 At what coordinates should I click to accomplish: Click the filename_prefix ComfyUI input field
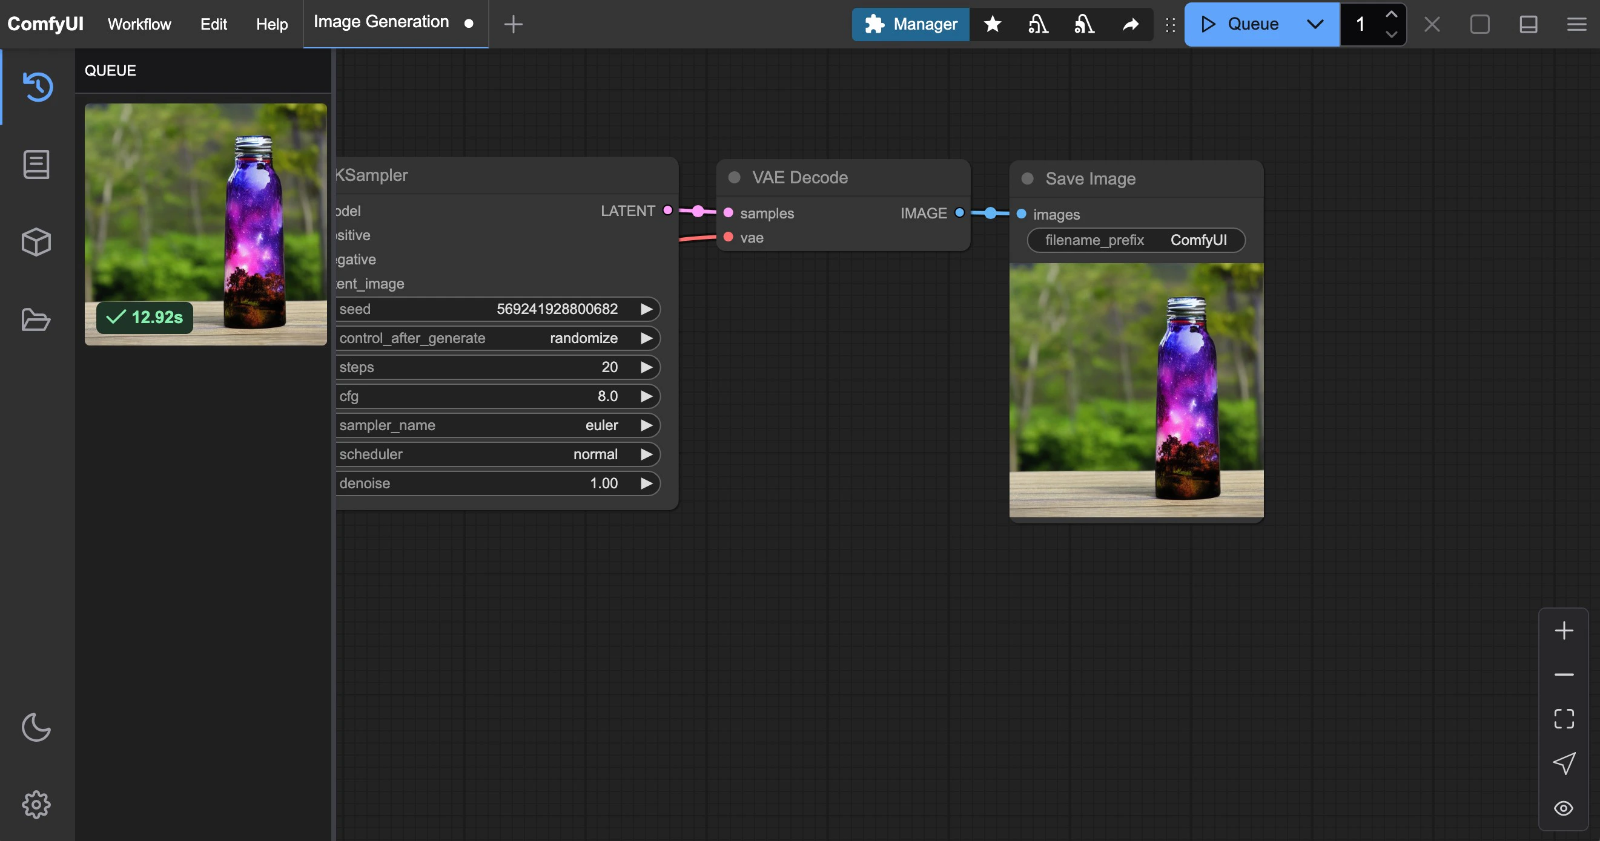[x=1136, y=240]
